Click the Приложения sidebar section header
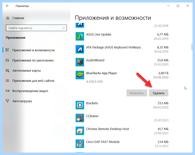Image resolution: width=195 pixels, height=155 pixels. 16,38
